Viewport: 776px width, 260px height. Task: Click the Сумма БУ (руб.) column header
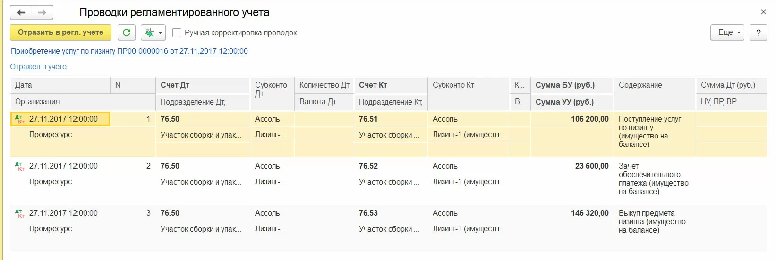[x=565, y=85]
